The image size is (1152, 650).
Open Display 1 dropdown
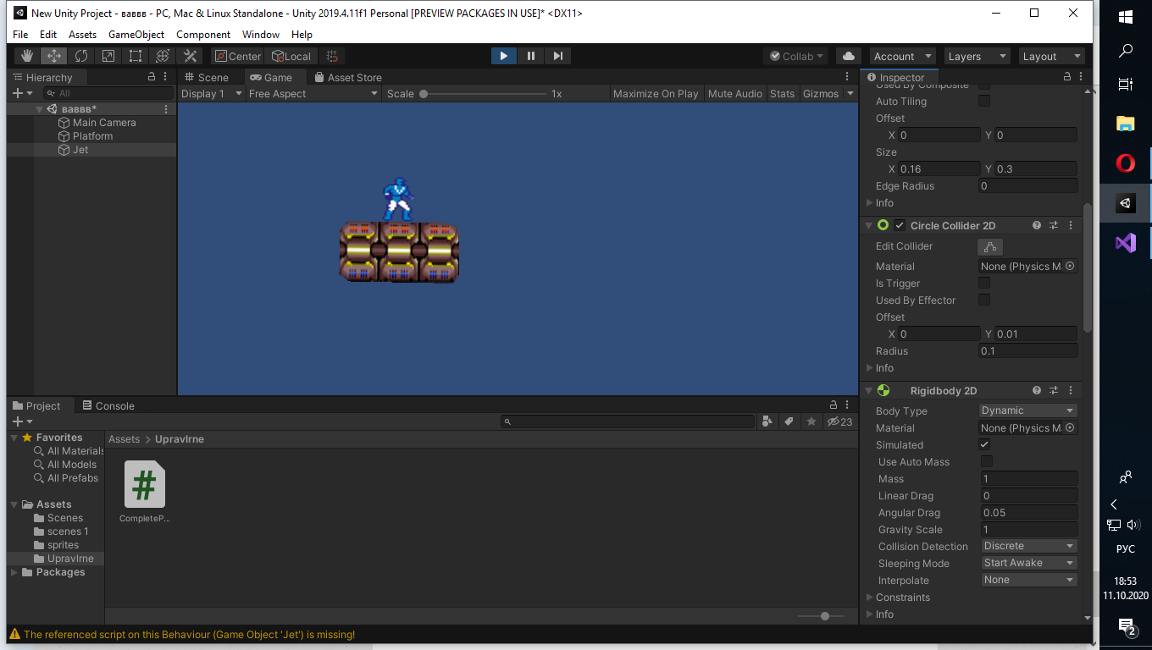pyautogui.click(x=212, y=93)
